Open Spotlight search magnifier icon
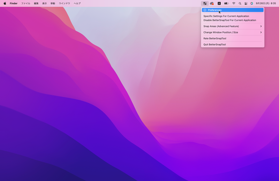Viewport: 279px width, 181px height. coord(240,3)
